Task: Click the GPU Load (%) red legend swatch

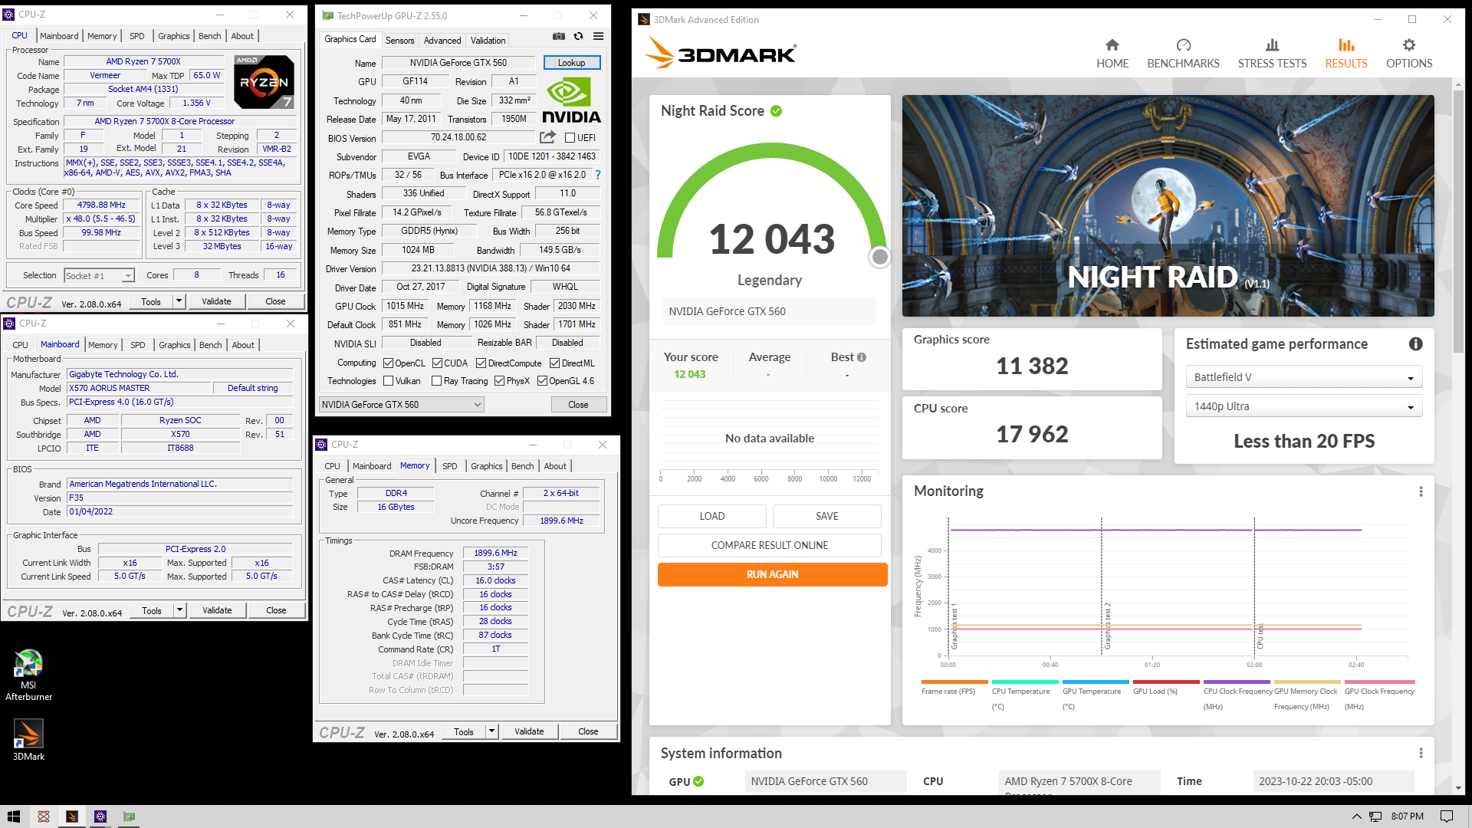Action: click(1166, 682)
